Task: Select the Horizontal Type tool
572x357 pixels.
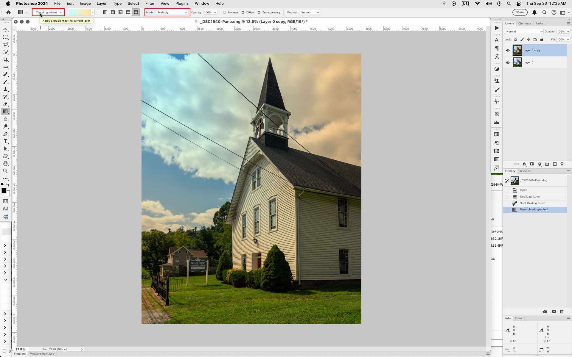Action: 5,141
